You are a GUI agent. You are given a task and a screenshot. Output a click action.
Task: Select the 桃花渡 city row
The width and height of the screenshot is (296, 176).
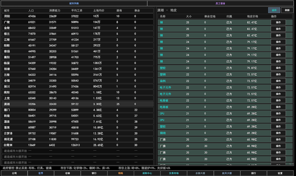click(x=78, y=139)
